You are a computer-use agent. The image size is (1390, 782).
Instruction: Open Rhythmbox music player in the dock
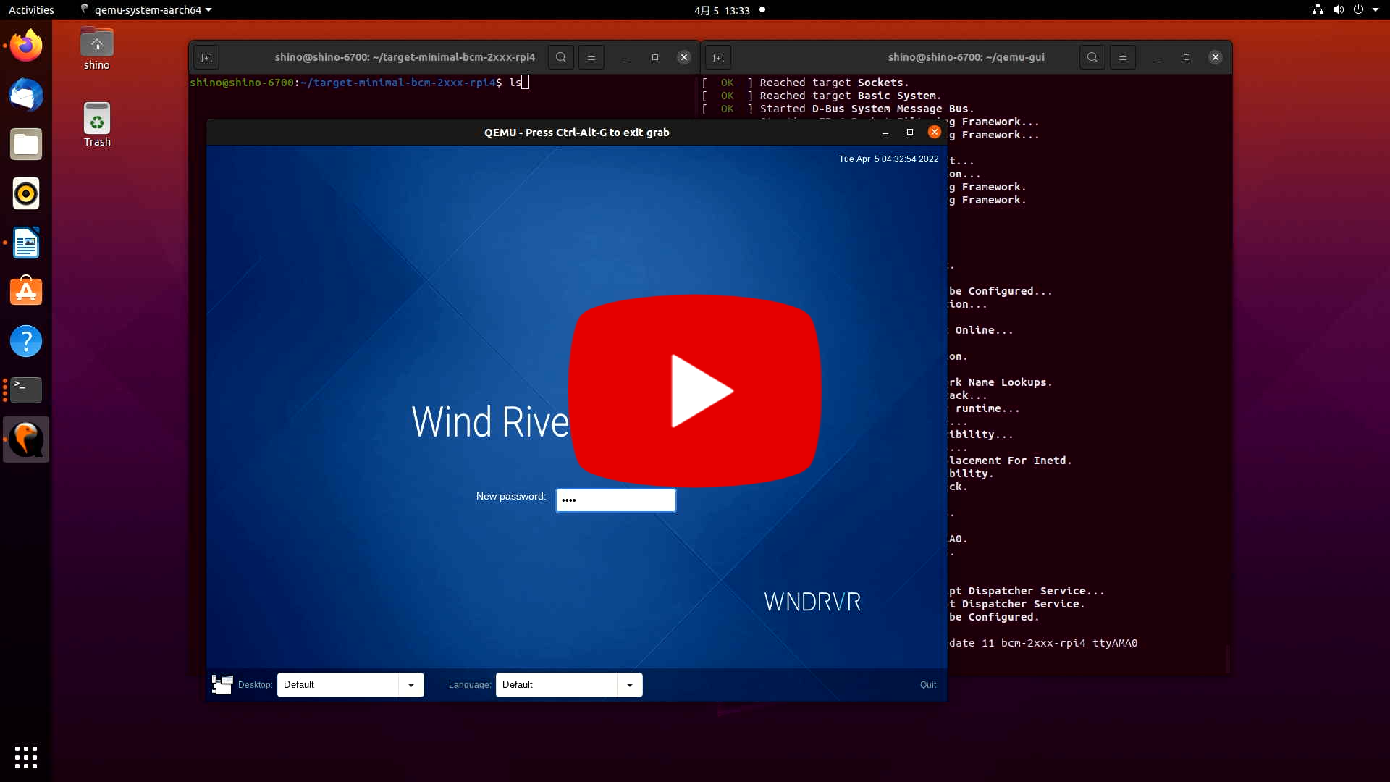pos(26,193)
